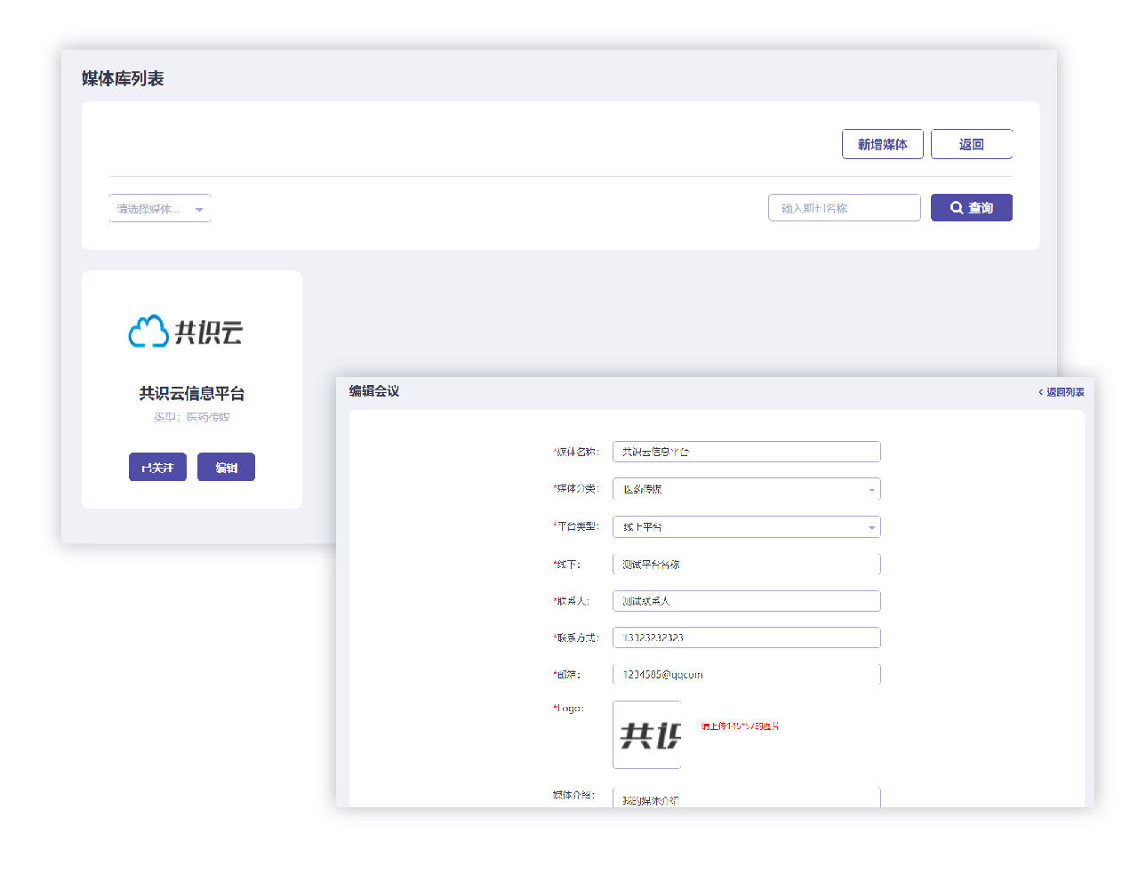Viewport: 1130px width, 874px height.
Task: Click the uploaded Logo image thumbnail
Action: click(647, 735)
